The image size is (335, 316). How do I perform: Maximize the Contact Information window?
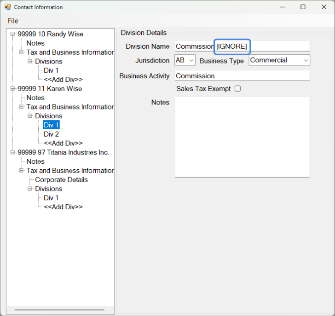(303, 7)
